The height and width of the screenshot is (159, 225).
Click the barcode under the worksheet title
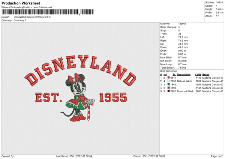pos(48,12)
